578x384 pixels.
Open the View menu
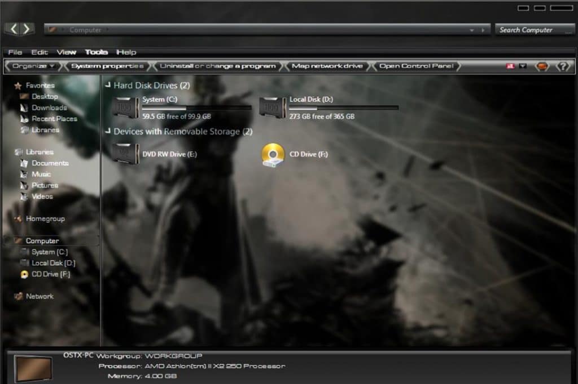pyautogui.click(x=66, y=52)
